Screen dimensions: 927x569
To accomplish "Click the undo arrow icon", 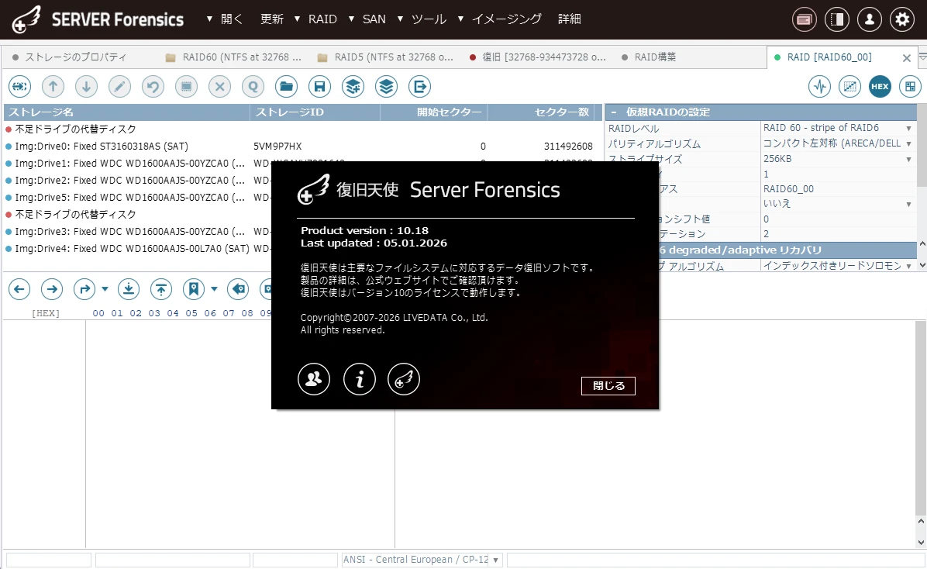I will click(153, 87).
